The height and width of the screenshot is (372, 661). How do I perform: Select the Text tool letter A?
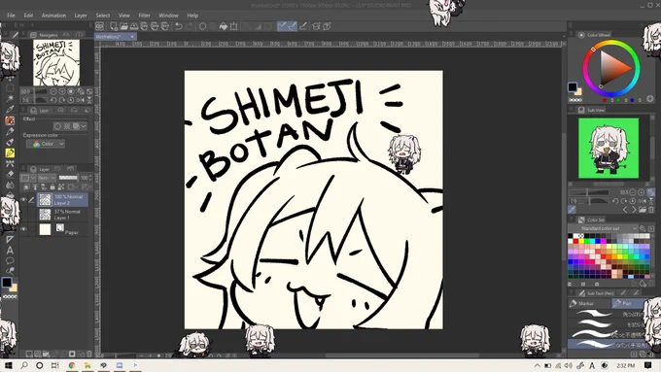coord(10,251)
